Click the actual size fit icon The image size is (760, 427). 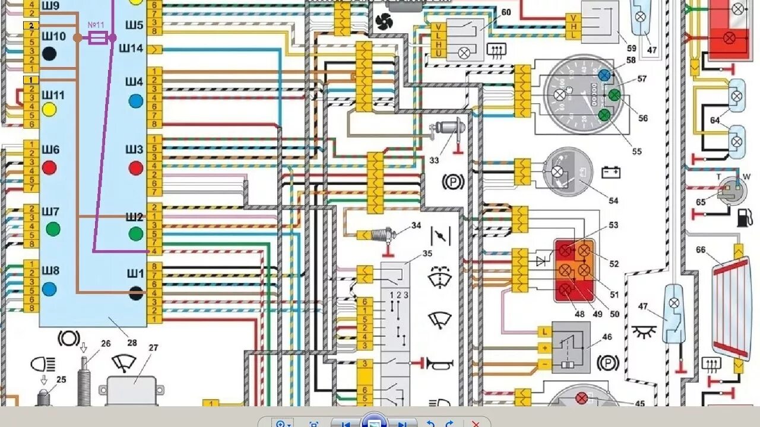point(314,424)
